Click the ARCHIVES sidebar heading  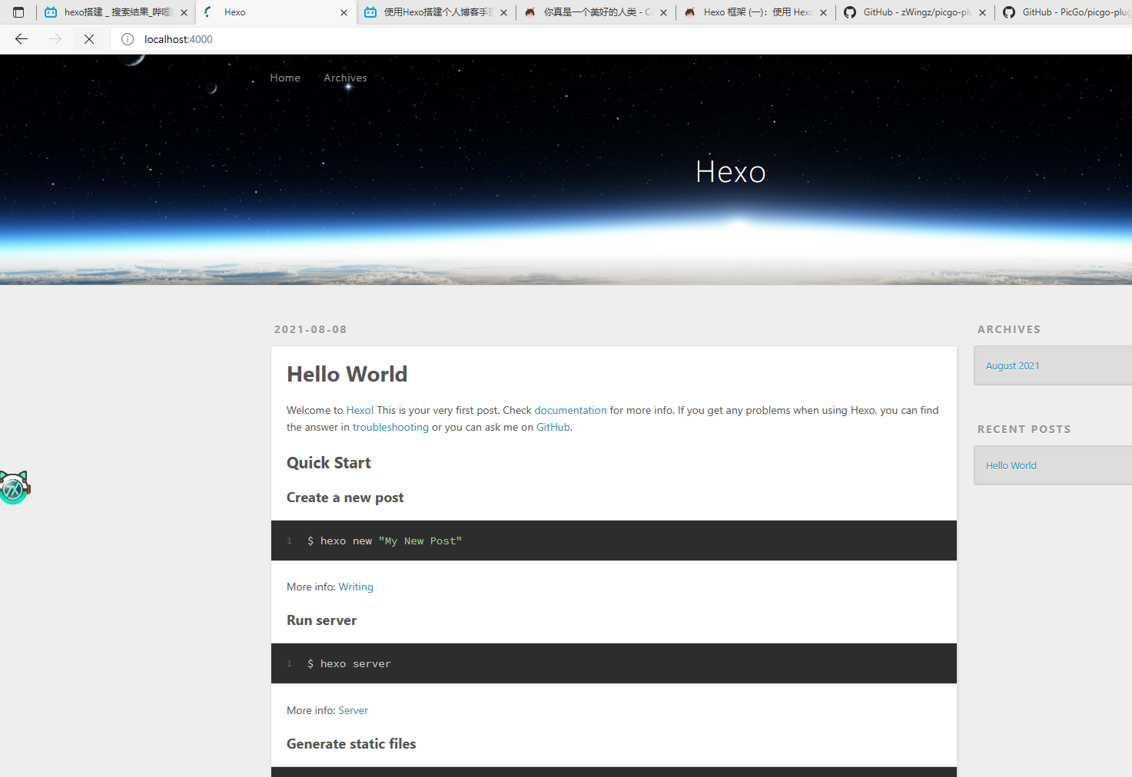coord(1009,329)
